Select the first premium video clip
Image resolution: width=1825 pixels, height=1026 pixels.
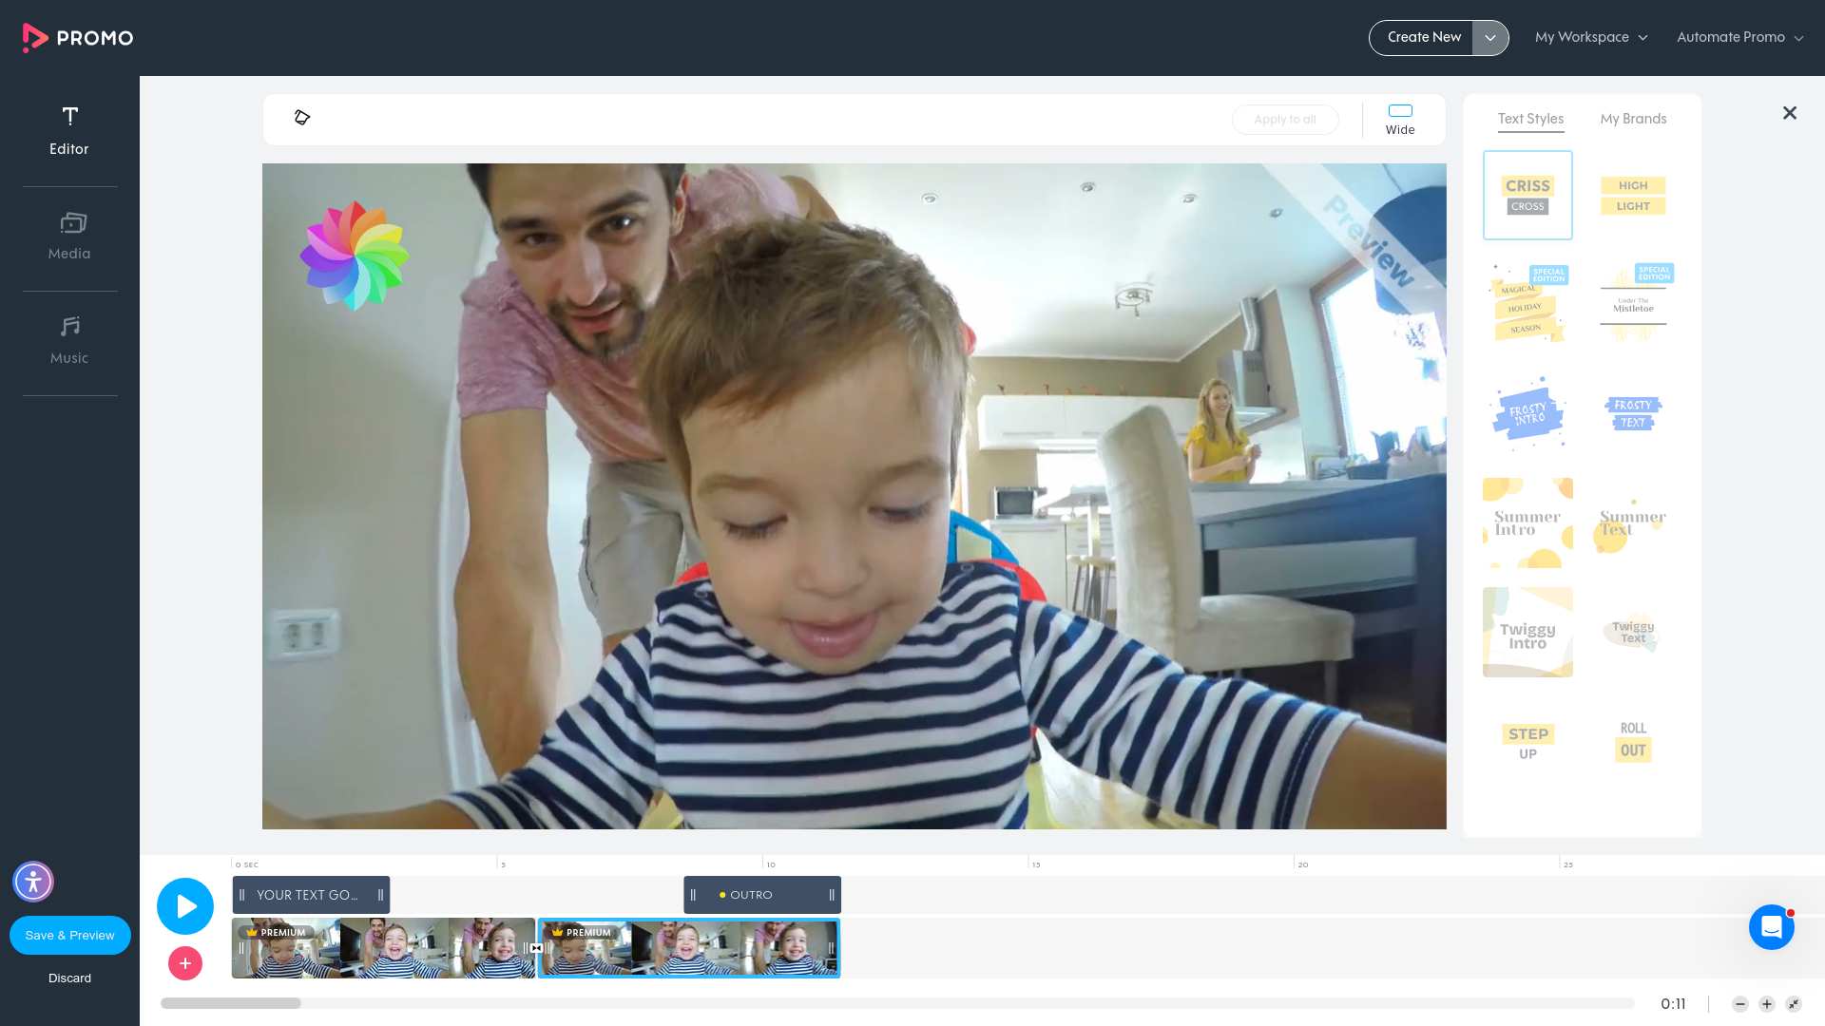383,948
